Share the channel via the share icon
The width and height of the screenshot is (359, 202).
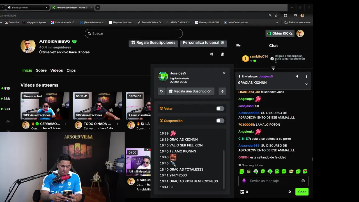pyautogui.click(x=211, y=54)
